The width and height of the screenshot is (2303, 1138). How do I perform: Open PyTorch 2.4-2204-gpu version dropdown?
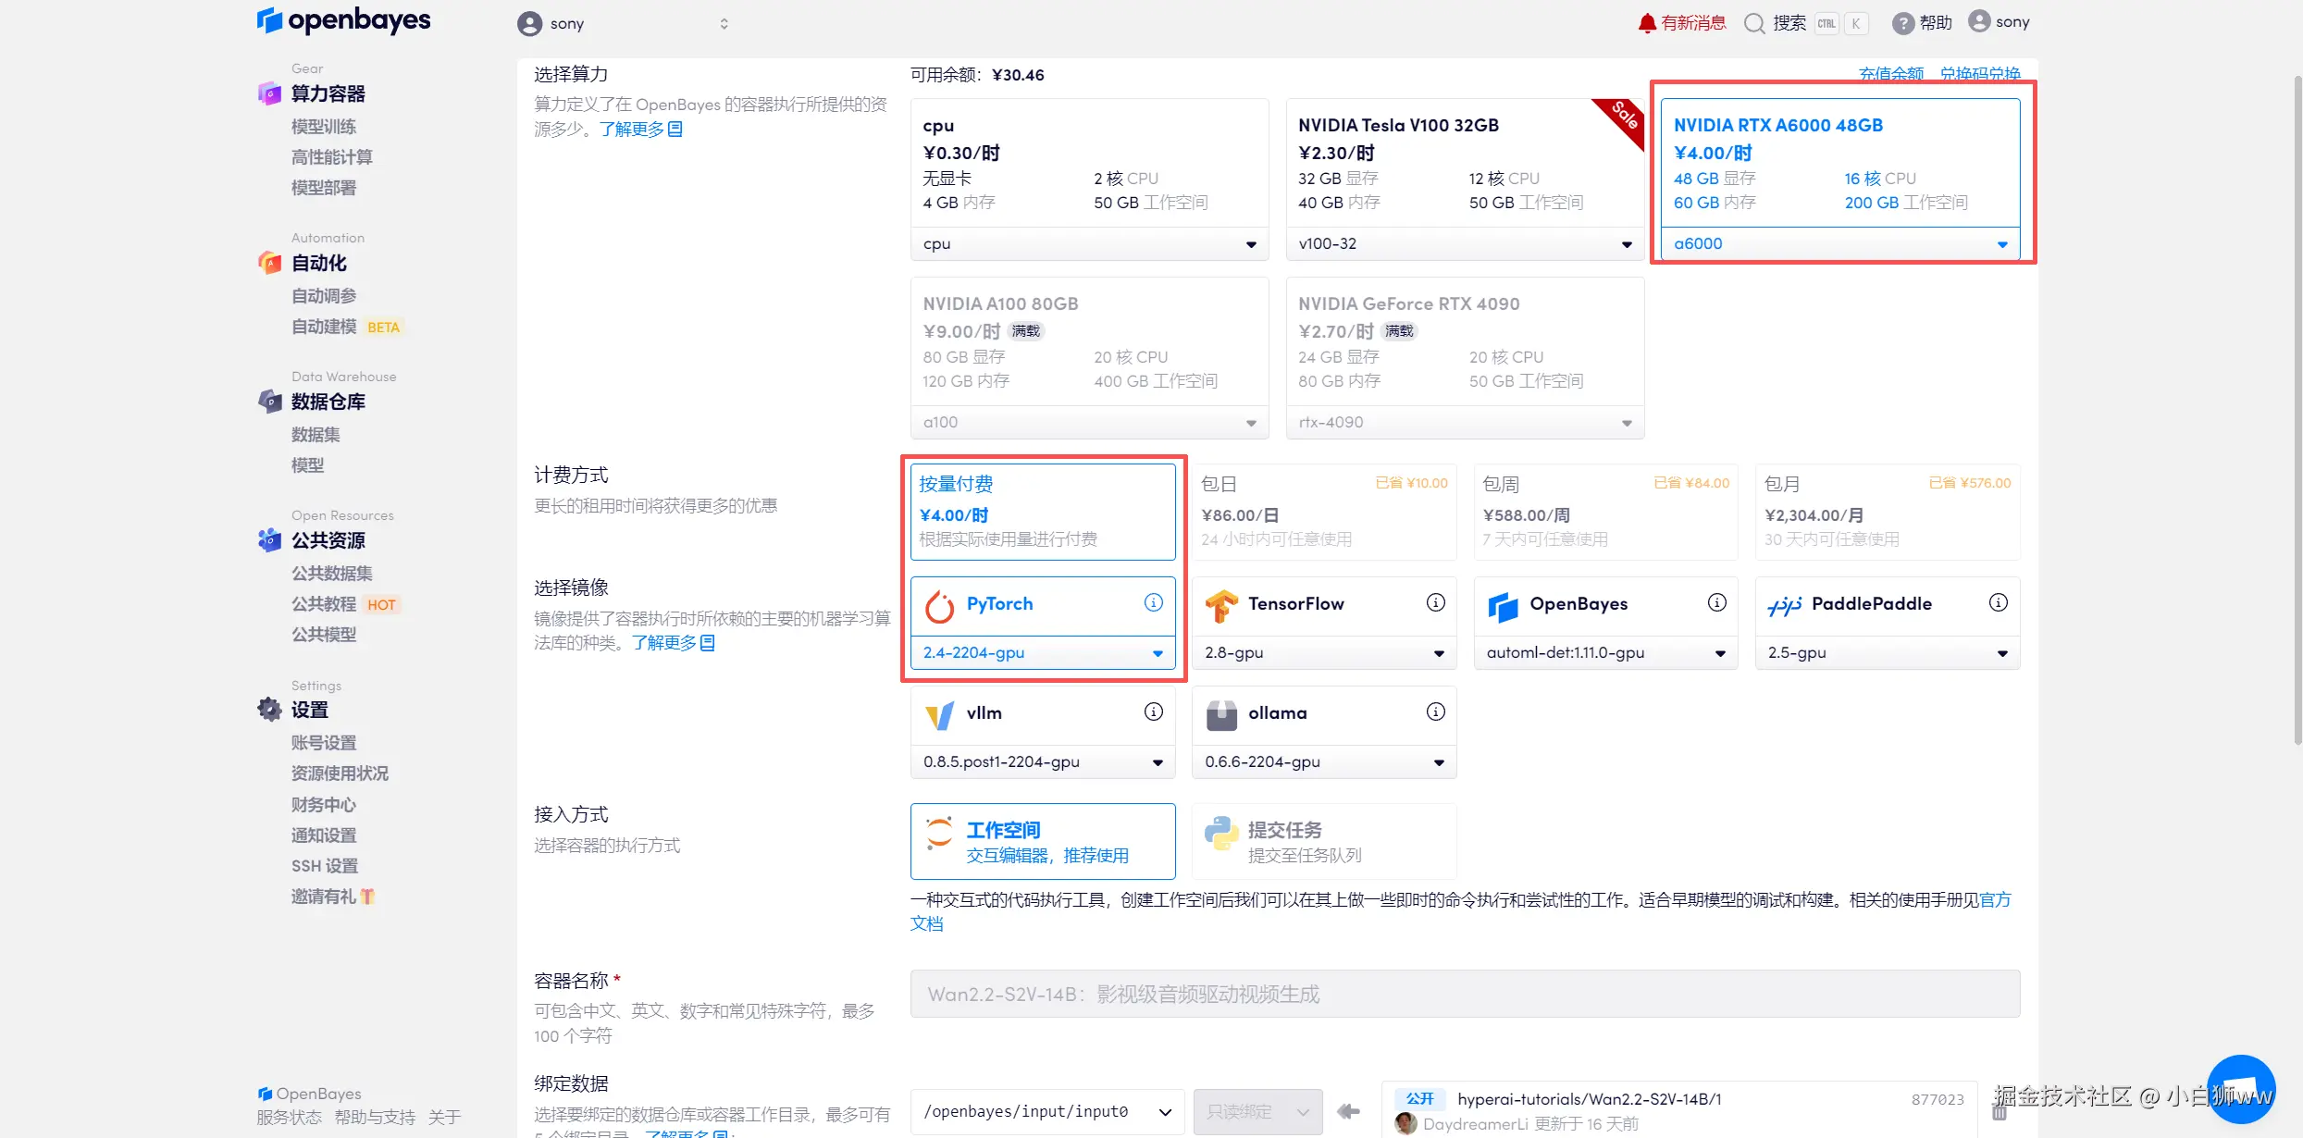point(1042,653)
